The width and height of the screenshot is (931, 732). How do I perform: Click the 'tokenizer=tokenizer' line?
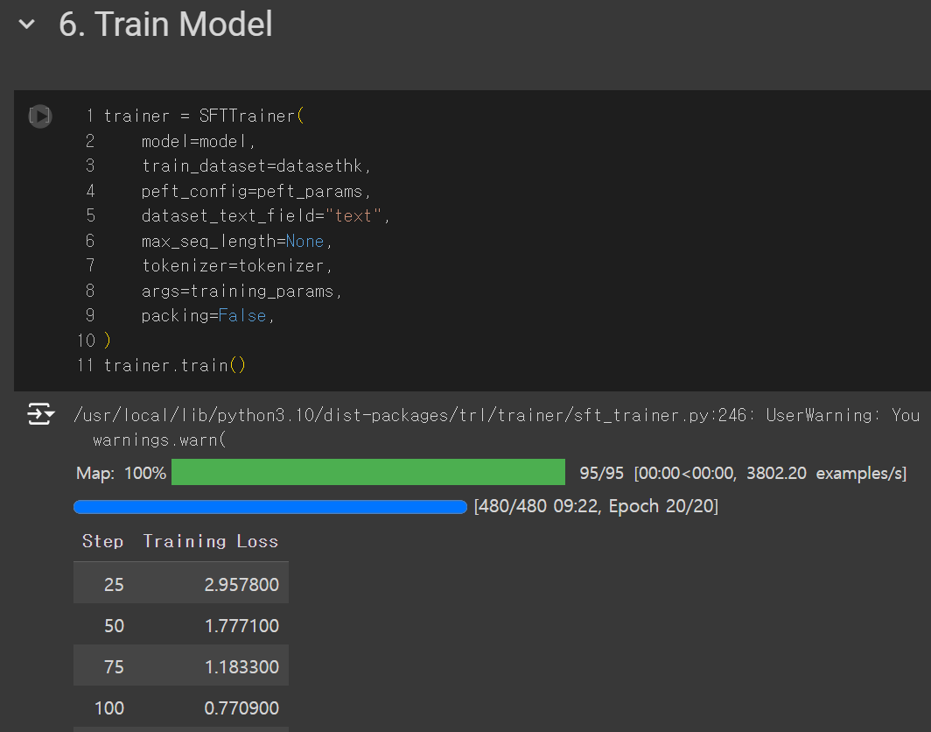(237, 265)
